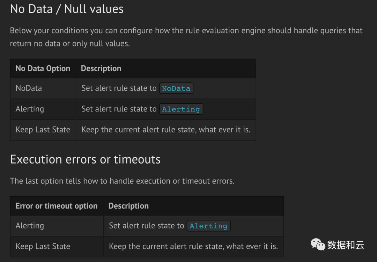Click the Alerting code tag in error table
This screenshot has width=377, height=262.
click(x=208, y=226)
